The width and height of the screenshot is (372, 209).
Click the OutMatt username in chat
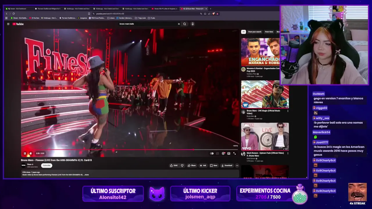coord(319,94)
